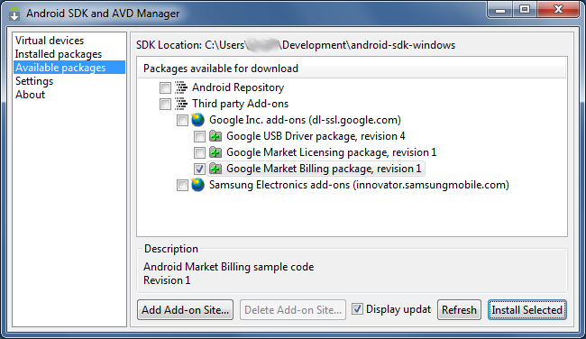Minimize the Android SDK and AVD Manager window
The width and height of the screenshot is (586, 339).
point(500,10)
